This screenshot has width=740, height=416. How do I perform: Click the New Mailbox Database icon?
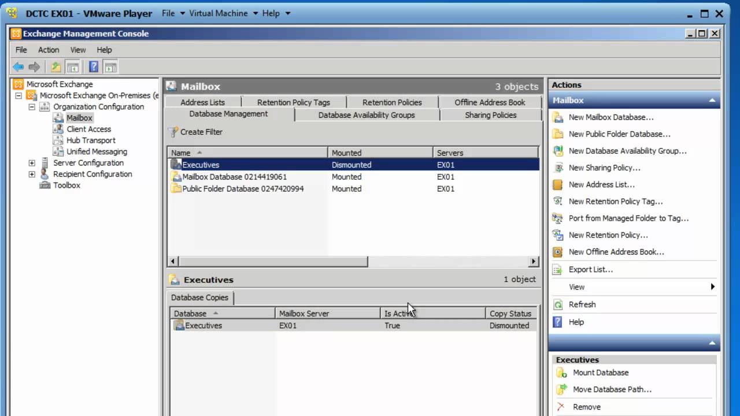558,117
